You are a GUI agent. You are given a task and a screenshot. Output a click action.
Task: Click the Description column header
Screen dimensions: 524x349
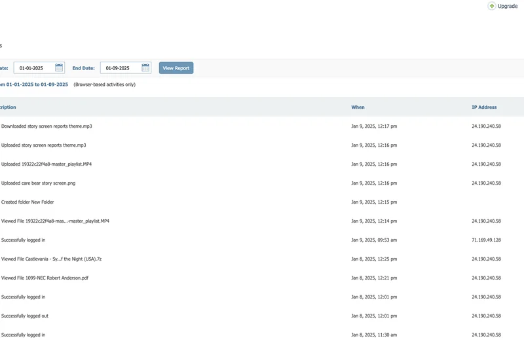[8, 107]
